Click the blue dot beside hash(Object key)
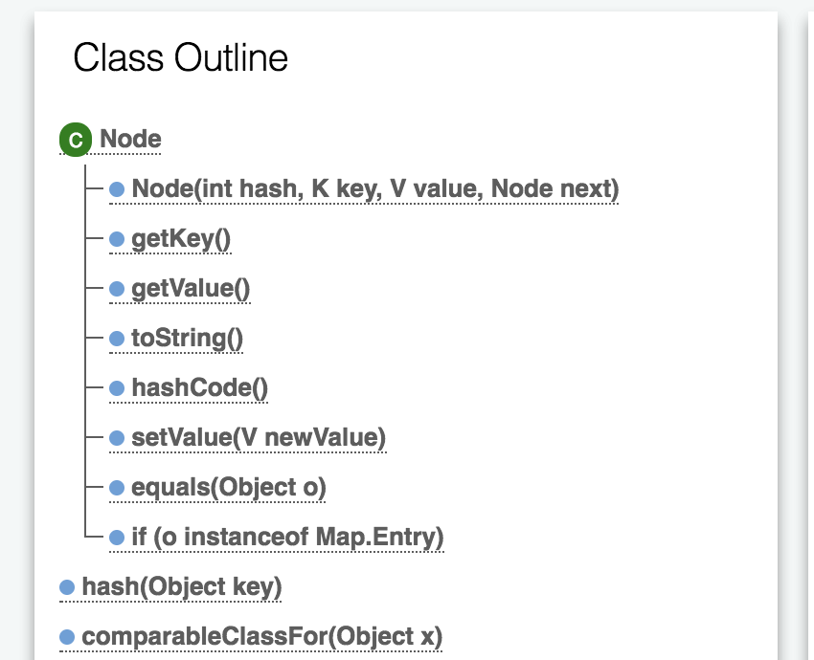 pos(67,586)
